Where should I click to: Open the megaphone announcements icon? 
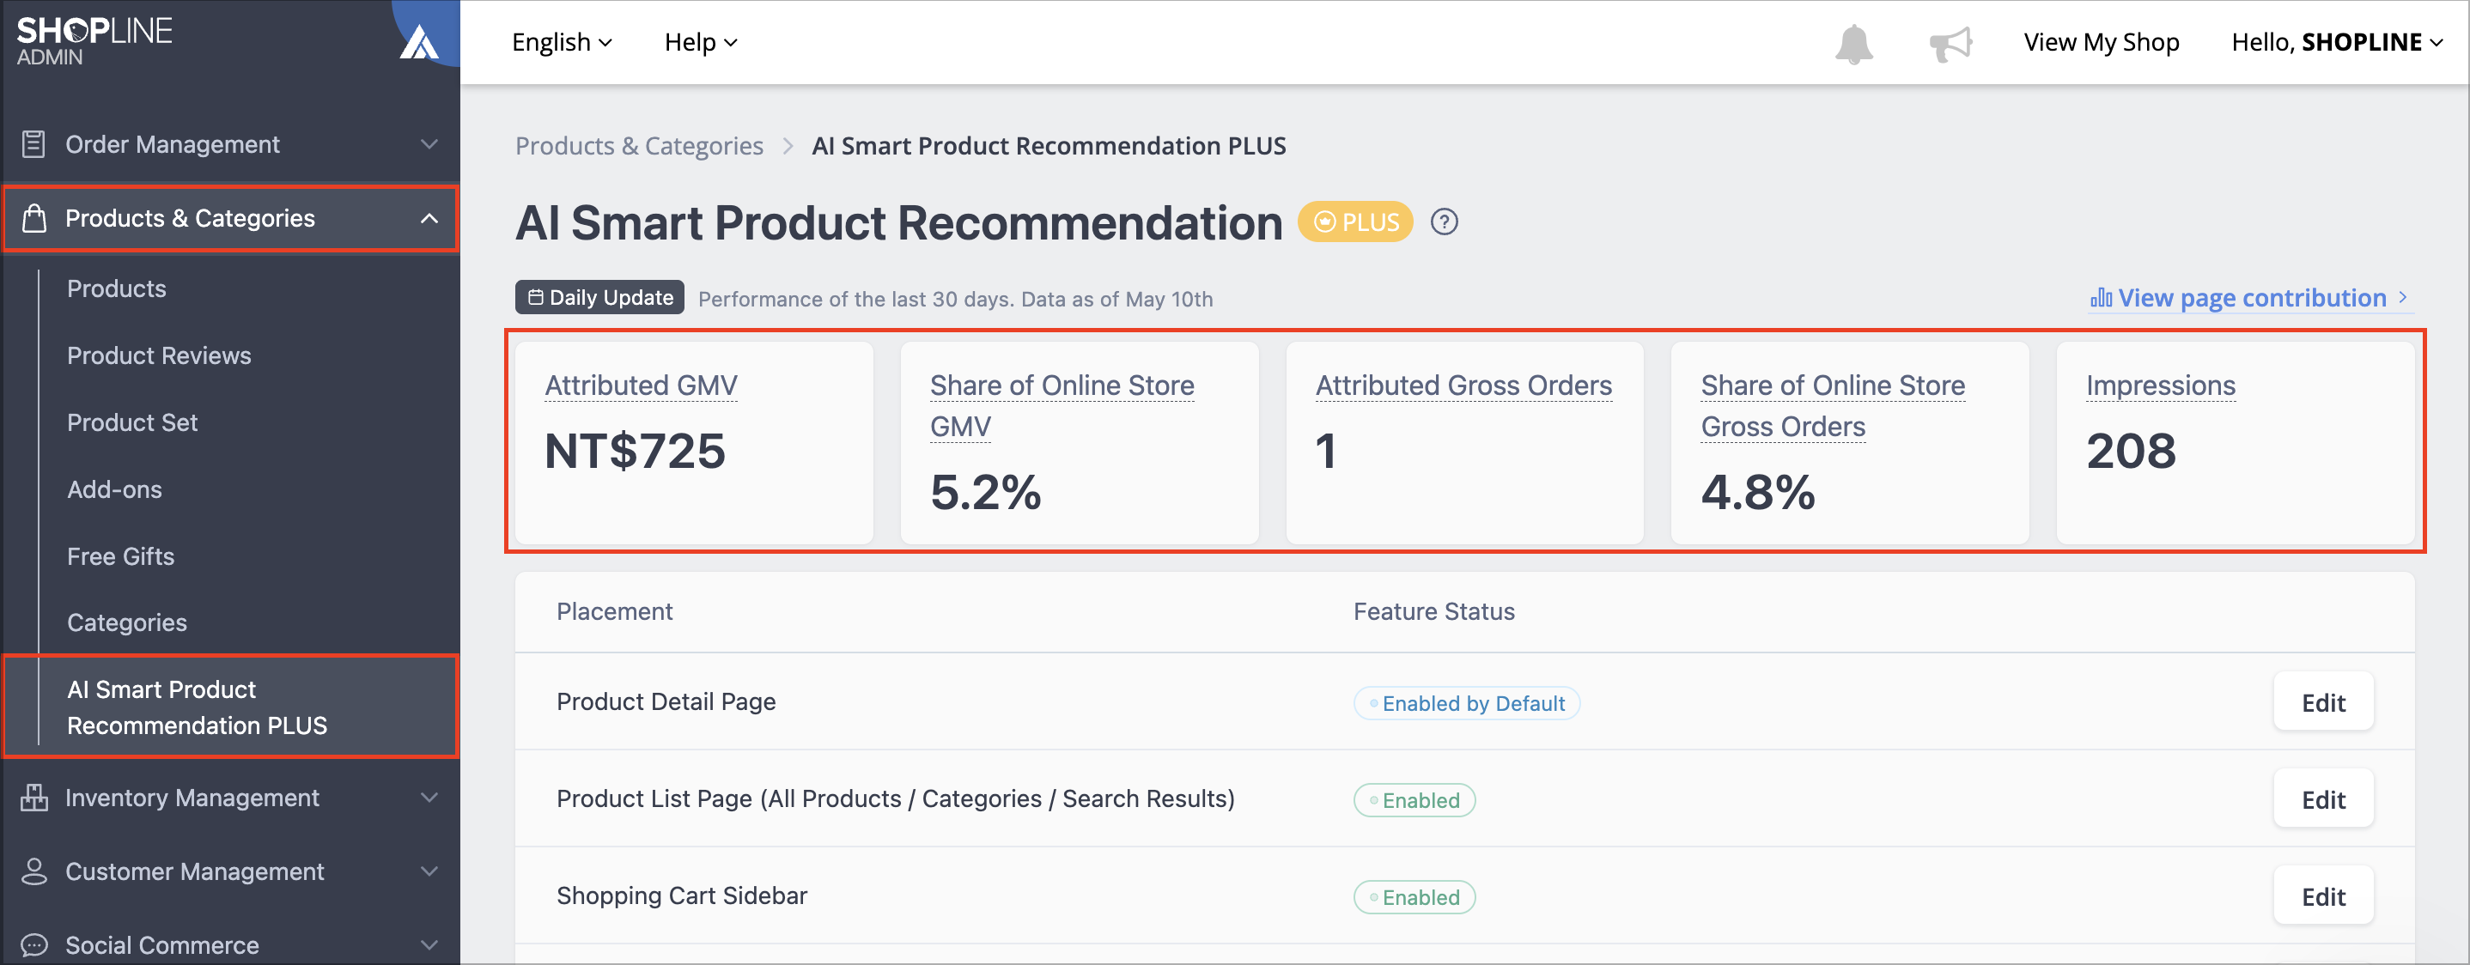(x=1950, y=43)
